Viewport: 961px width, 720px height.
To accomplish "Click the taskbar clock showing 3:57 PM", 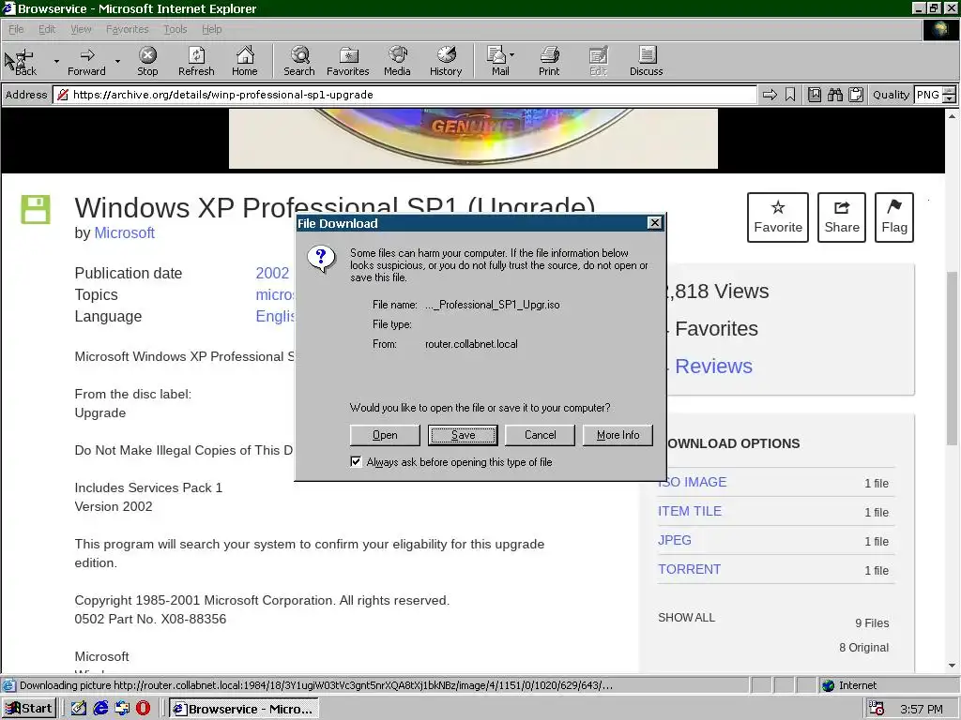I will pyautogui.click(x=922, y=709).
